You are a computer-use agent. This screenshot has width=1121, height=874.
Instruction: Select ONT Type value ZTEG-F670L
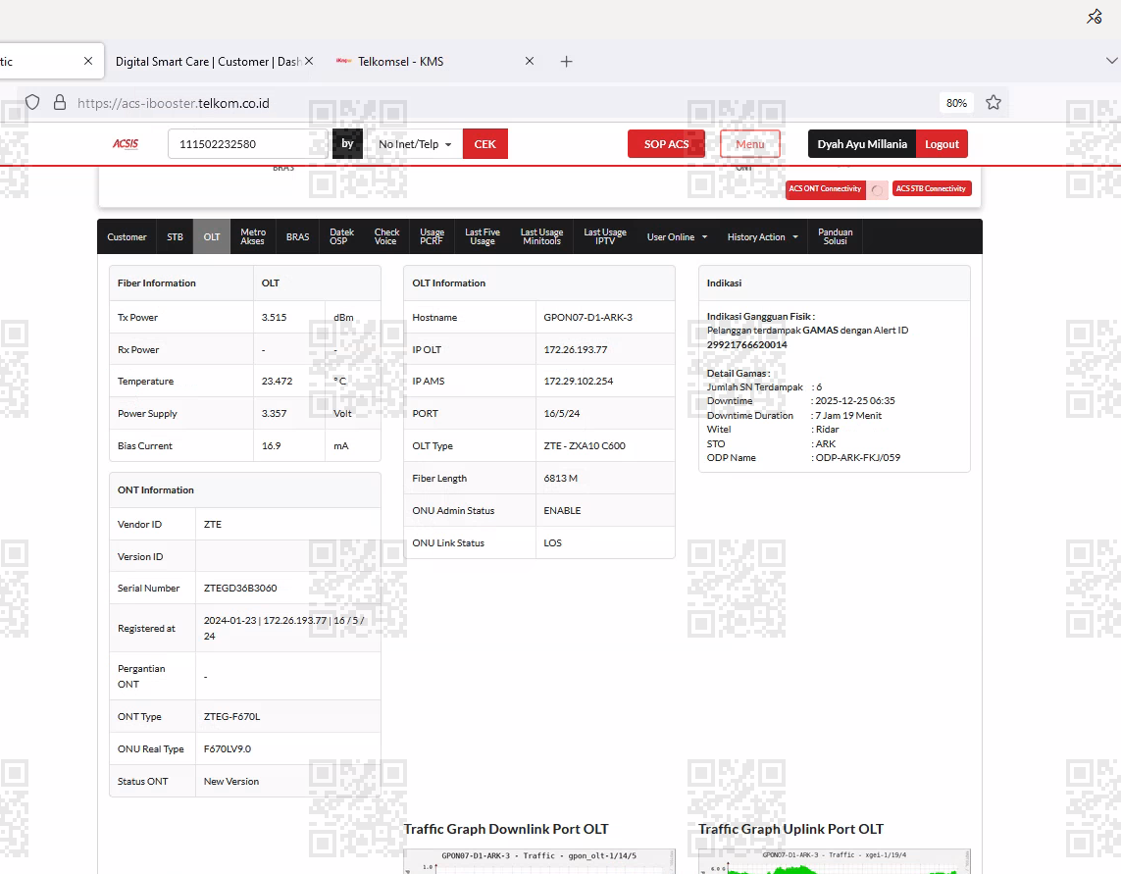click(231, 717)
